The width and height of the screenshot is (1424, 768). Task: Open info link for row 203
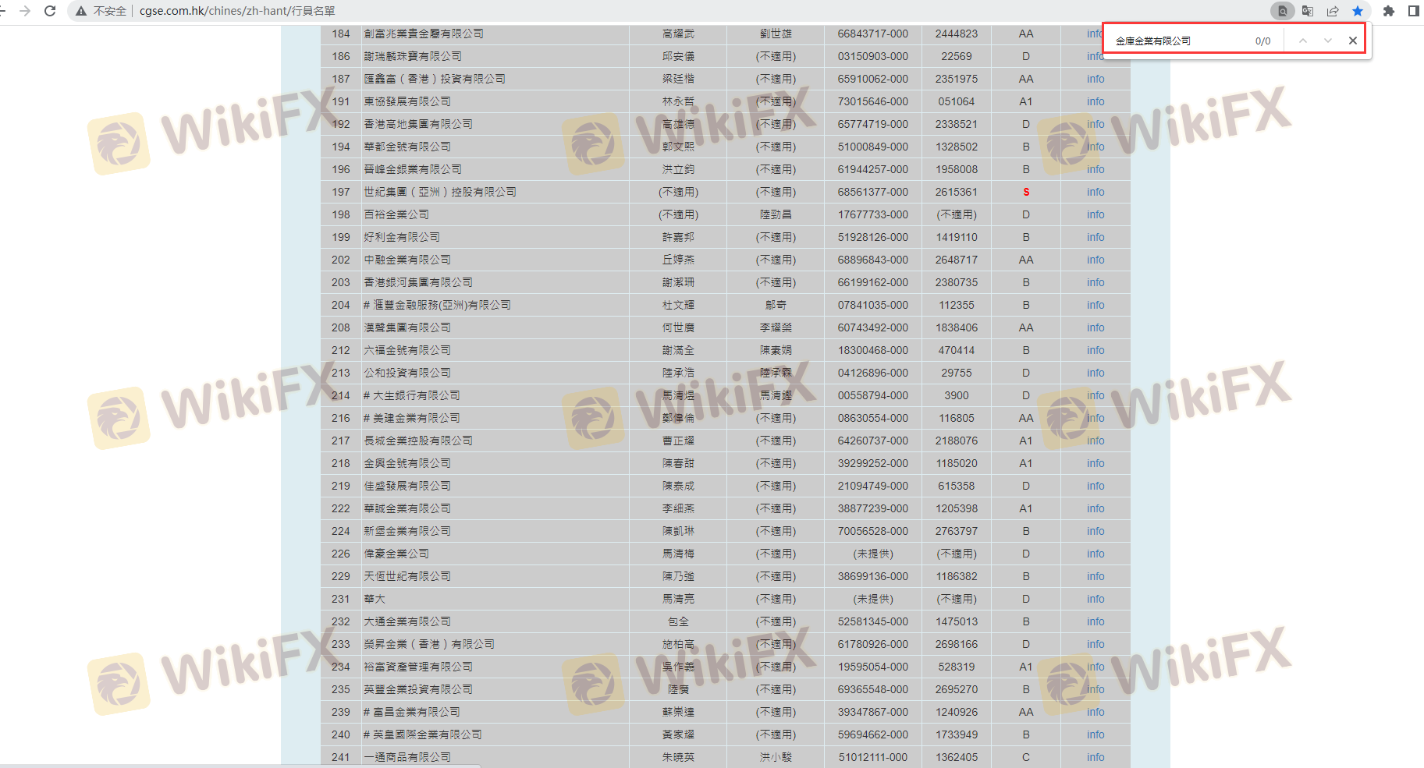point(1096,282)
